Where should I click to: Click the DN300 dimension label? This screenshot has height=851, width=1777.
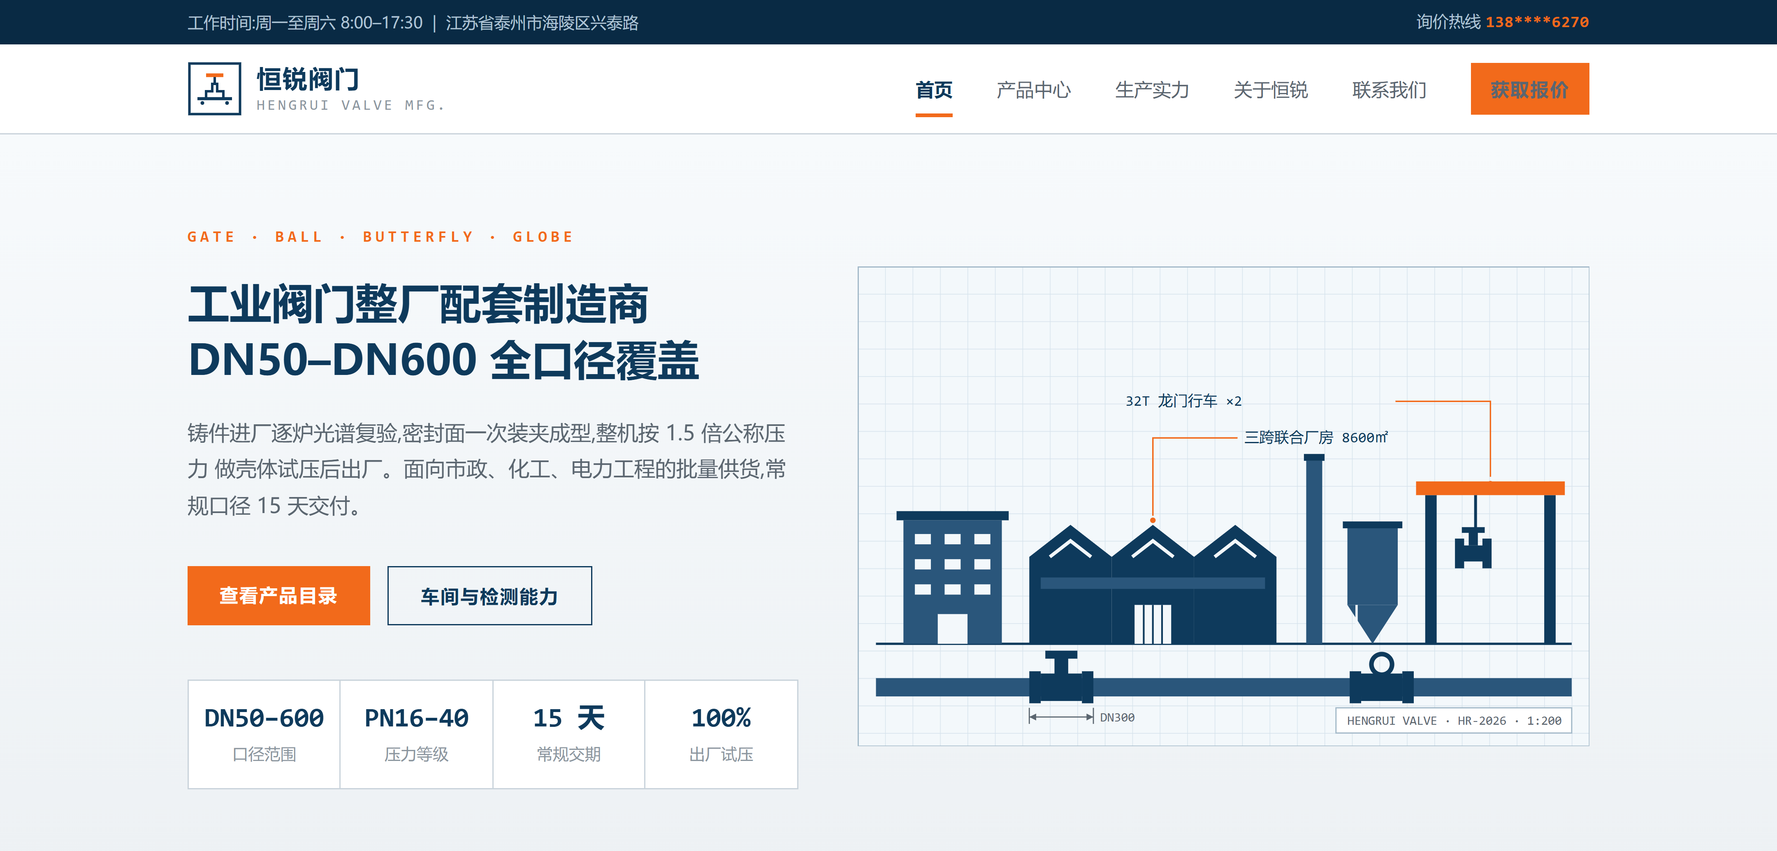pos(1117,717)
